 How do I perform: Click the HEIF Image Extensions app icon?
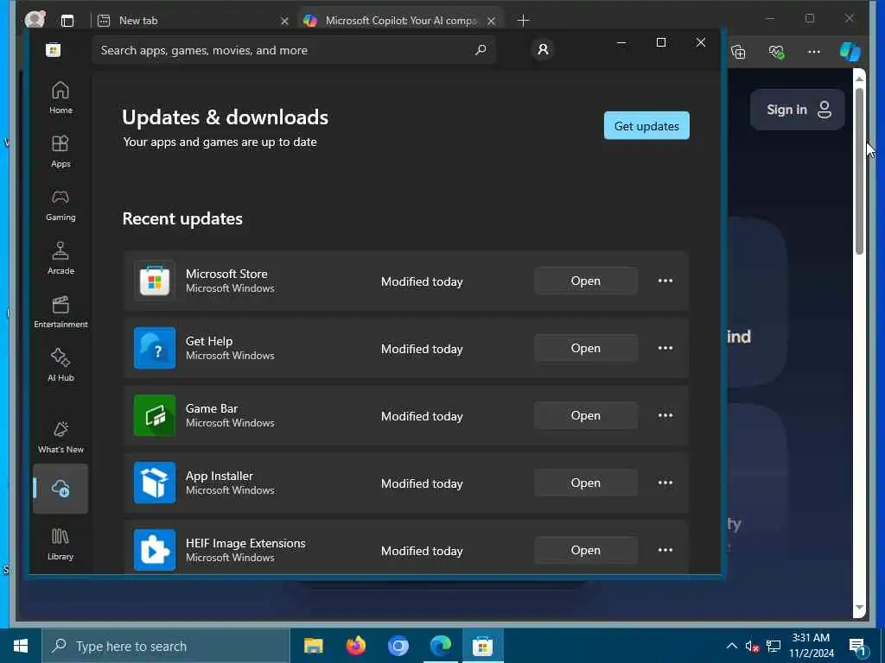click(154, 550)
